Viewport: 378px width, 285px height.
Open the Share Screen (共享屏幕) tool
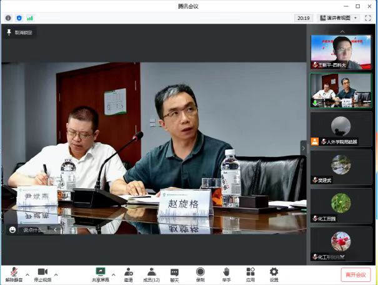pyautogui.click(x=100, y=273)
